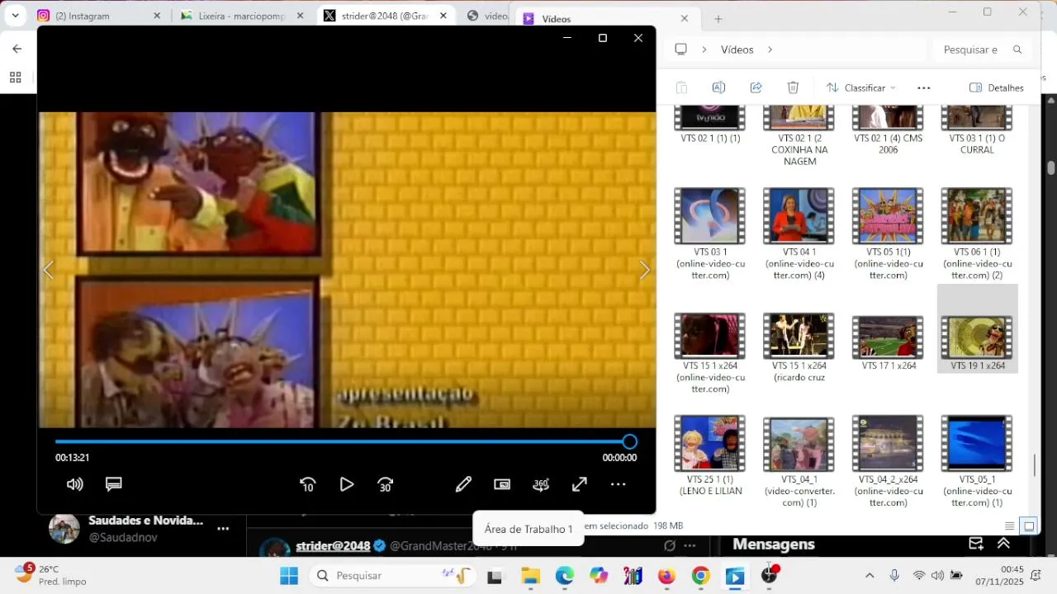The height and width of the screenshot is (594, 1057).
Task: Open more options ellipsis in the player
Action: click(619, 484)
